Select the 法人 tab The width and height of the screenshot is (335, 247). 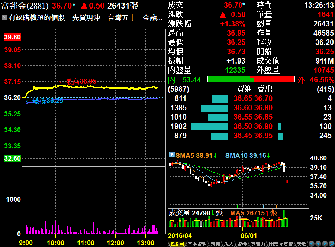pos(229,244)
